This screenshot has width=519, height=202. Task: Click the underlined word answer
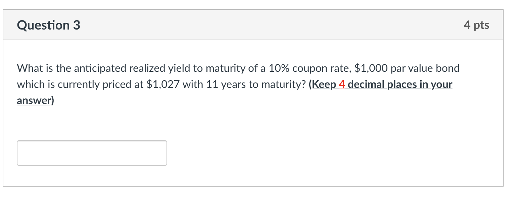pos(33,100)
